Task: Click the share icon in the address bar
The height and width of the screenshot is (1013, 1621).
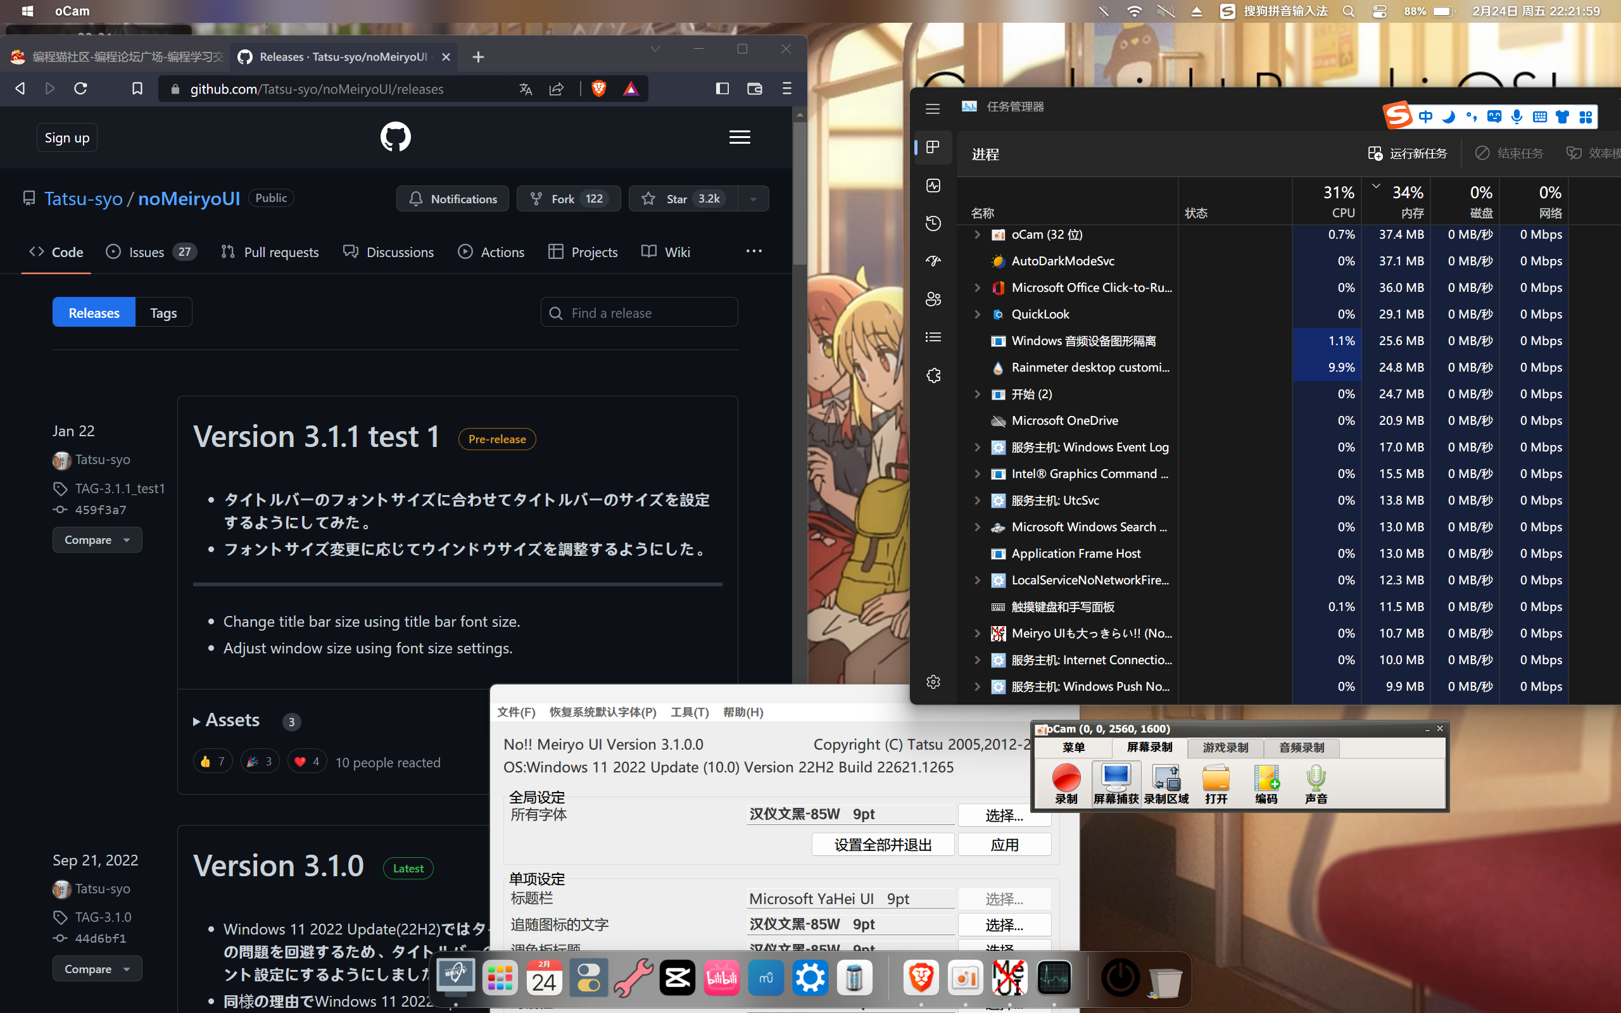Action: [x=556, y=89]
